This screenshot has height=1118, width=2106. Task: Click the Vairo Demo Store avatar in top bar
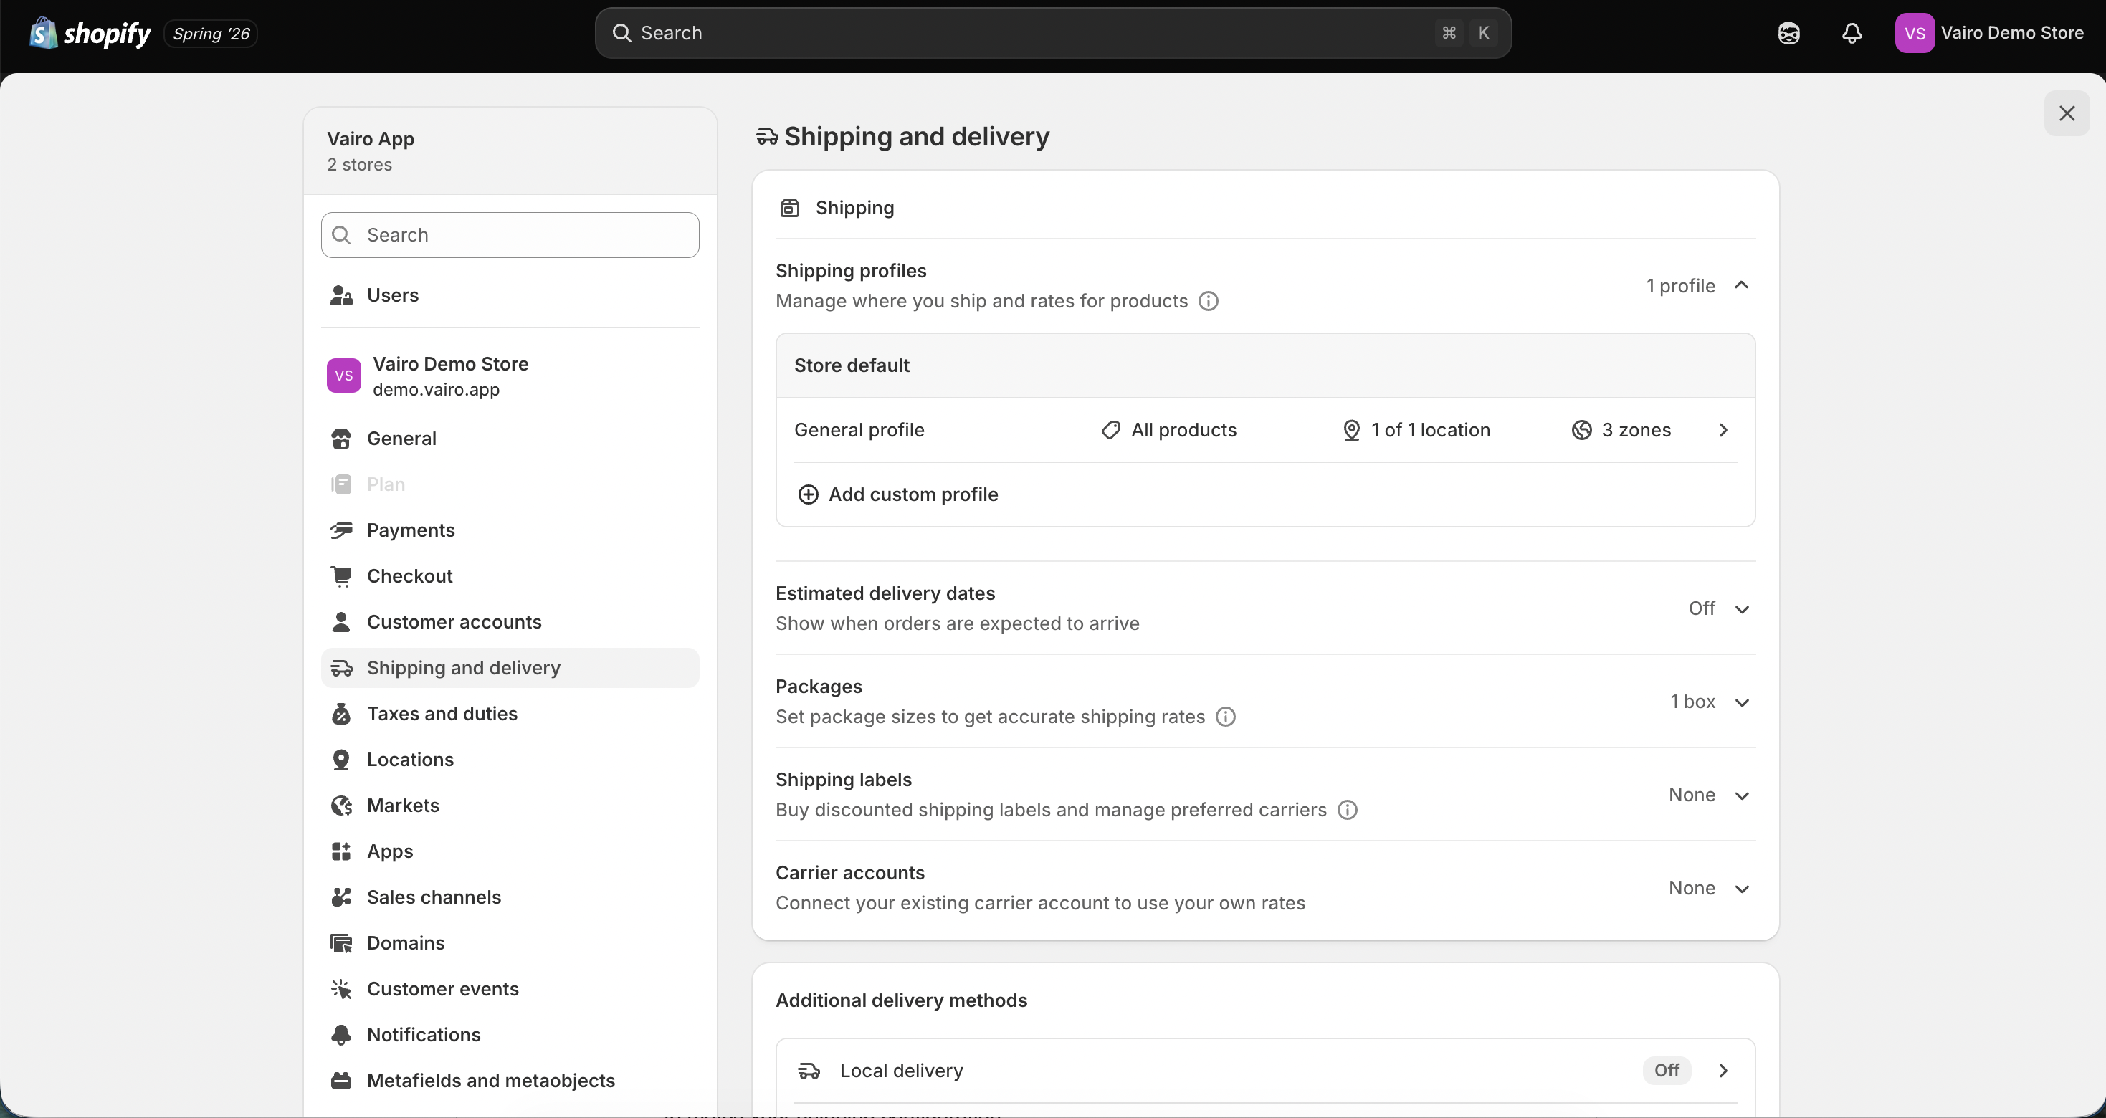pyautogui.click(x=1915, y=33)
